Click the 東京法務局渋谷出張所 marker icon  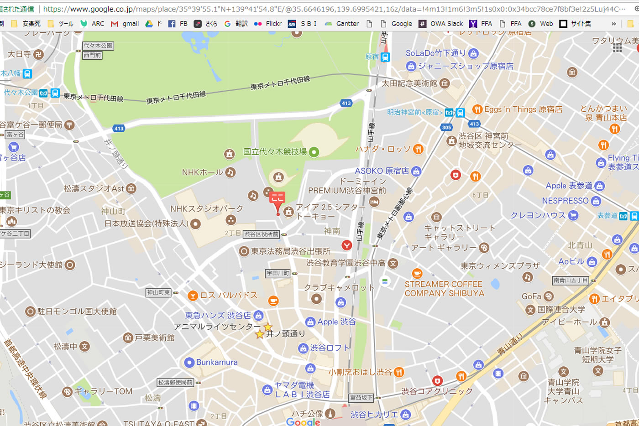click(244, 251)
